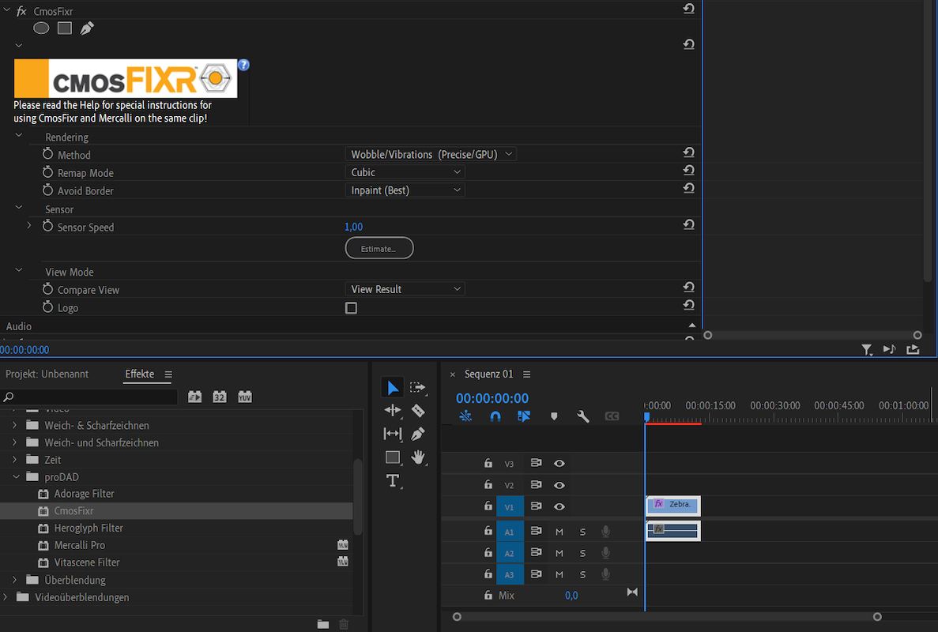Create an ellipse mask for CmosFixr
The height and width of the screenshot is (632, 938).
click(41, 28)
